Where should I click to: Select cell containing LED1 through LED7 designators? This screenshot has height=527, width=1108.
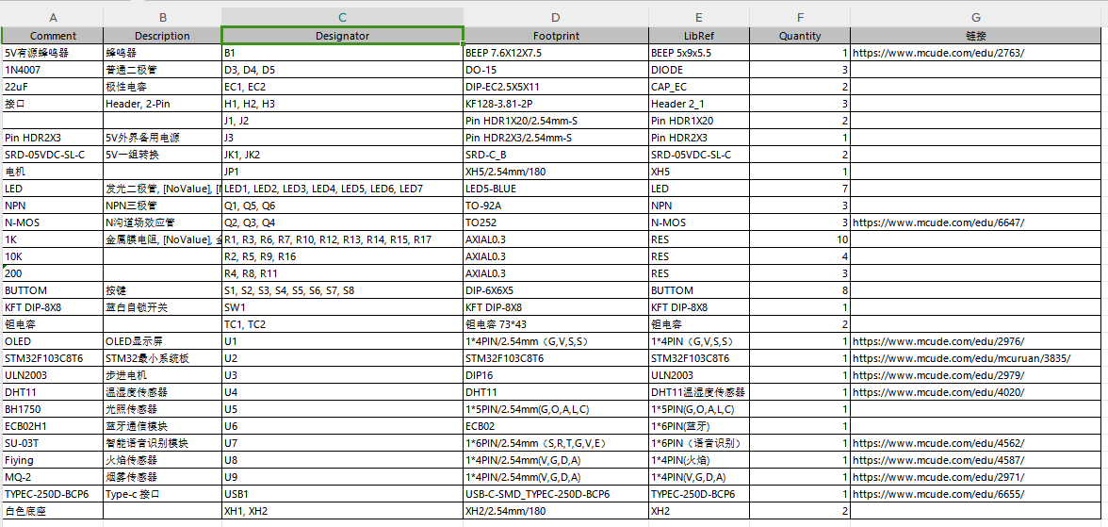coord(323,189)
